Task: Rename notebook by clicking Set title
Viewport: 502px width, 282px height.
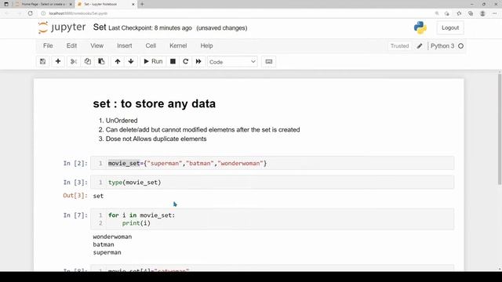Action: pyautogui.click(x=100, y=27)
